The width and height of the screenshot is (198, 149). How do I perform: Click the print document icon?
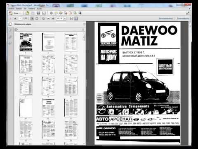[38, 13]
